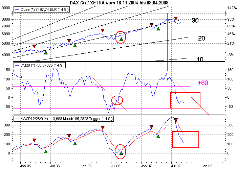Viewport: 237px width, 169px height.
Task: Click "100" on the left MACD axis
Action: [x=7, y=144]
